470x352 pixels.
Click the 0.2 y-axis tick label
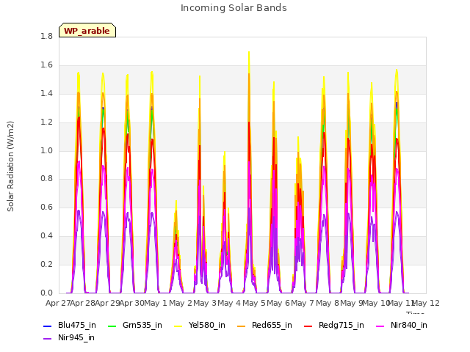tap(46, 264)
